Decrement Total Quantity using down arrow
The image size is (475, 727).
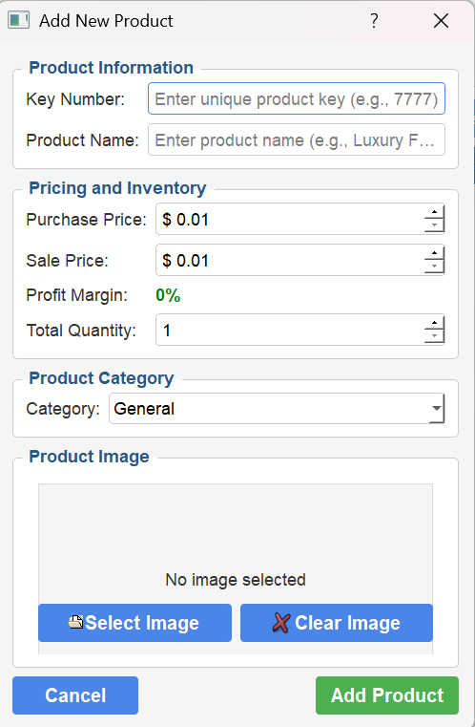(x=434, y=336)
